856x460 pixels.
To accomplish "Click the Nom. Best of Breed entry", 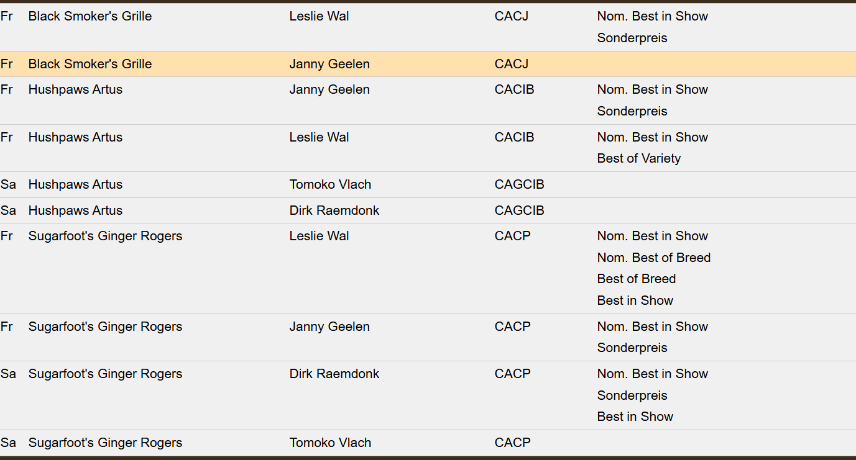I will coord(653,258).
